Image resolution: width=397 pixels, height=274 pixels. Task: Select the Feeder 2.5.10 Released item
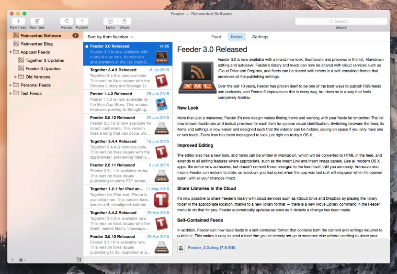(128, 244)
